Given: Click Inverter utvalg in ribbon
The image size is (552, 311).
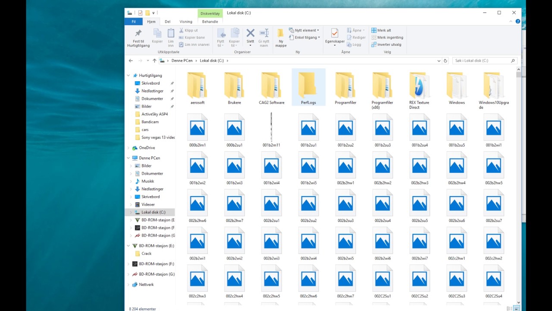Looking at the screenshot, I should [386, 44].
